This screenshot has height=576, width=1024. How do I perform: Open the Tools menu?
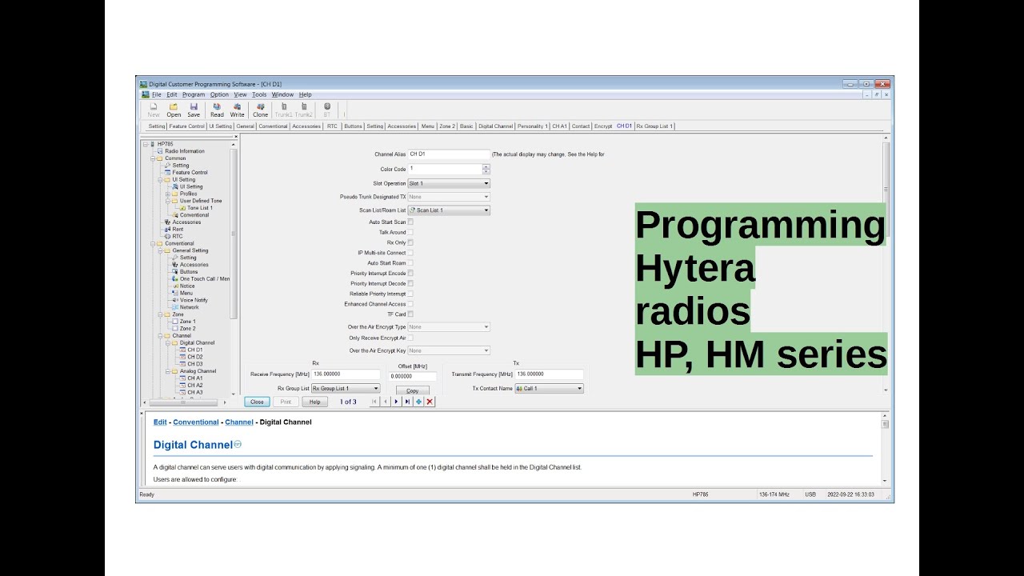click(x=259, y=94)
